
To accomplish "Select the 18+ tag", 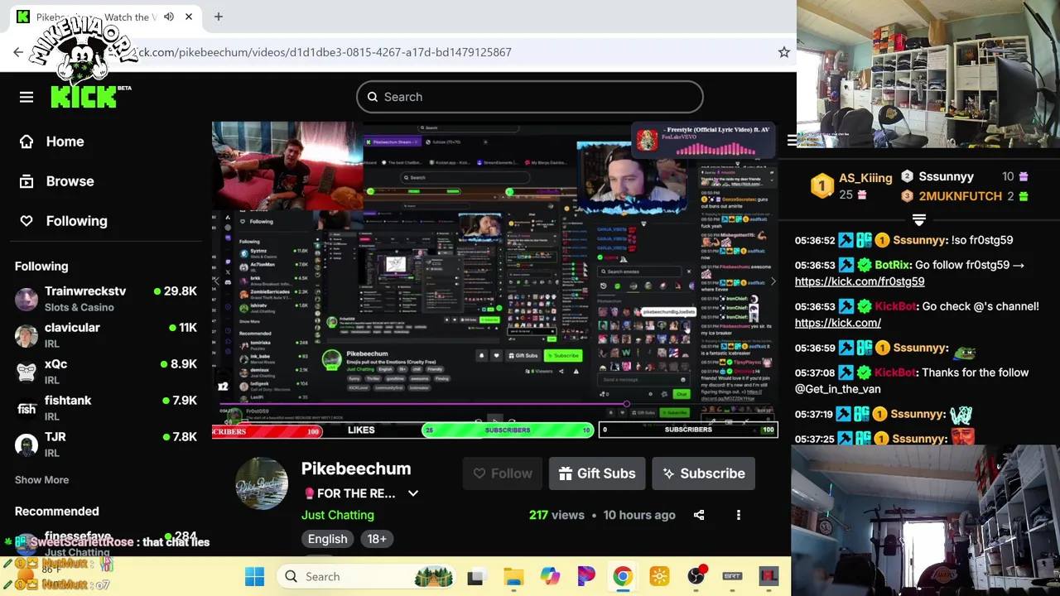I will pos(377,539).
